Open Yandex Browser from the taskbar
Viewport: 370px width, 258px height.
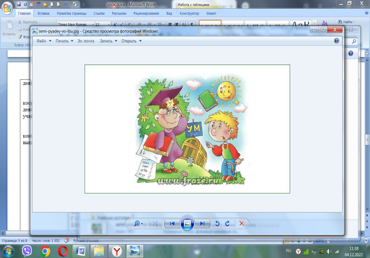[x=117, y=251]
